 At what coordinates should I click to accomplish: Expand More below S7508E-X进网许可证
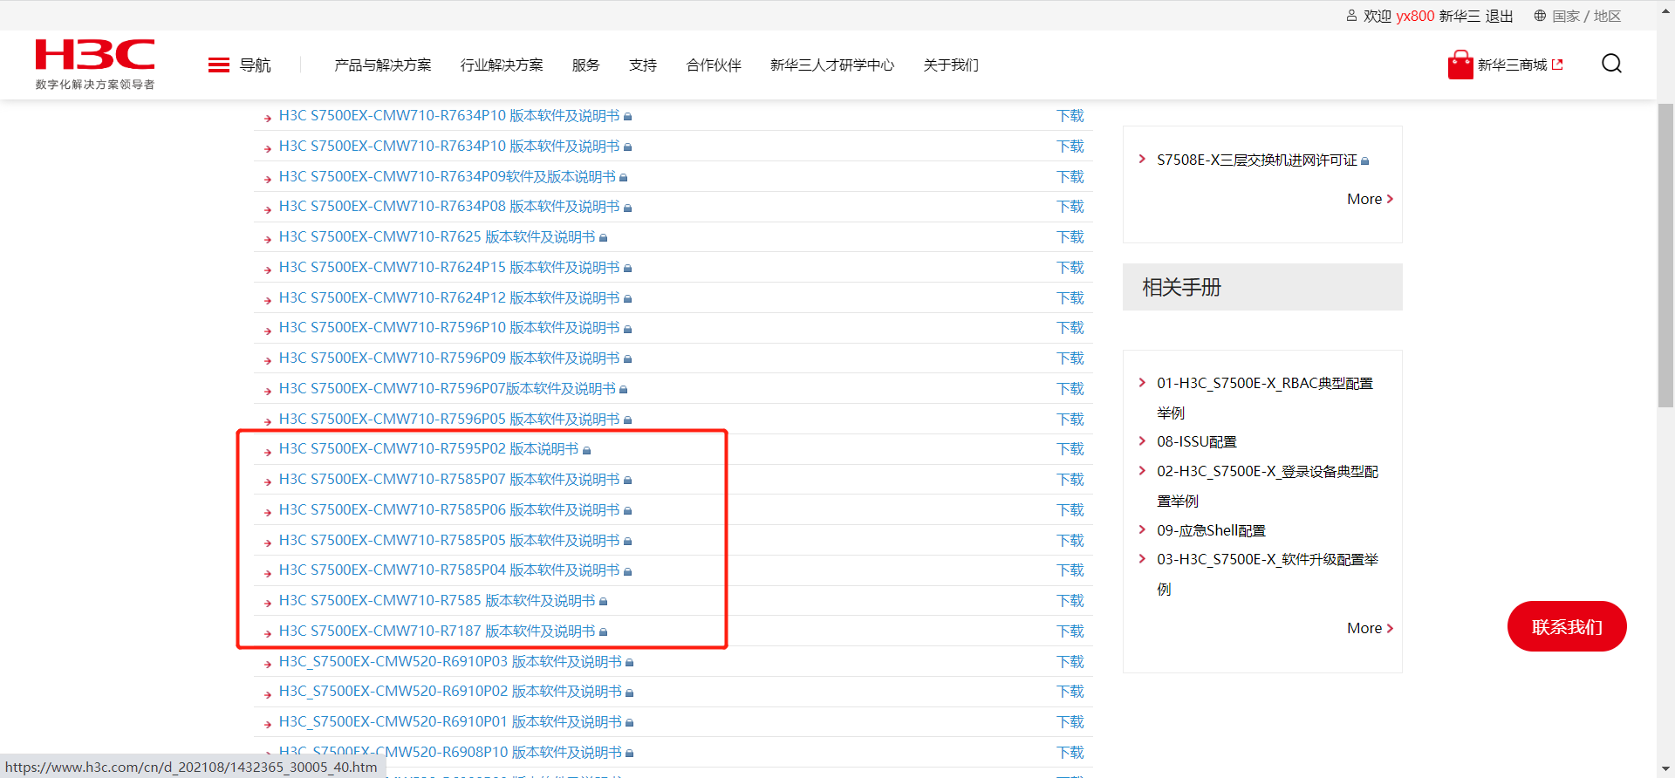pyautogui.click(x=1370, y=199)
